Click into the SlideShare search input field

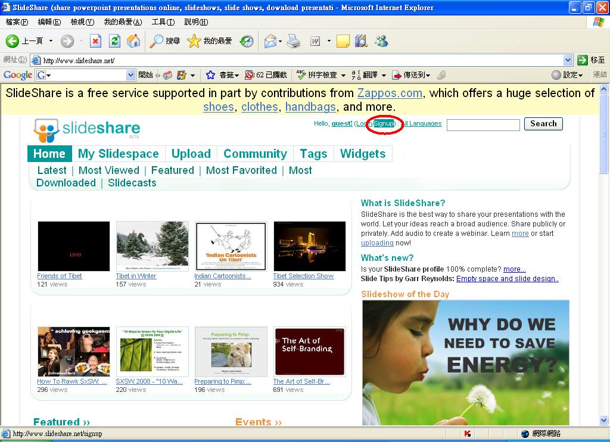[x=483, y=125]
